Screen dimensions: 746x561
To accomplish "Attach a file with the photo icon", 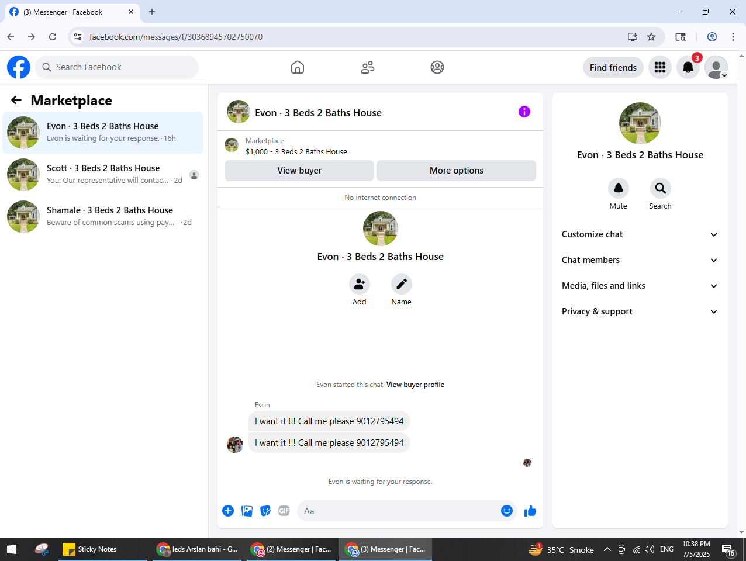I will point(247,511).
